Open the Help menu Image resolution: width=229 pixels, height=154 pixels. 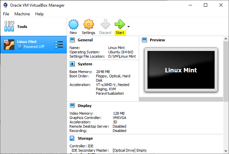pos(39,14)
